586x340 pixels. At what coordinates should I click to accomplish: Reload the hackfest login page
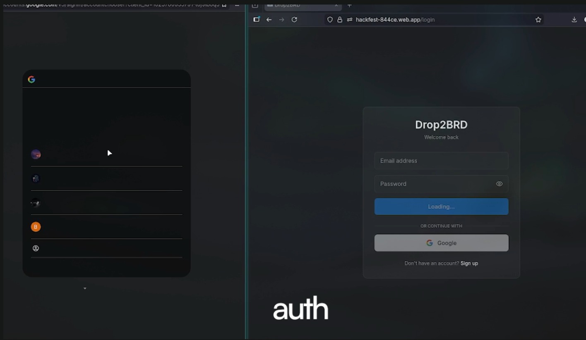click(294, 19)
